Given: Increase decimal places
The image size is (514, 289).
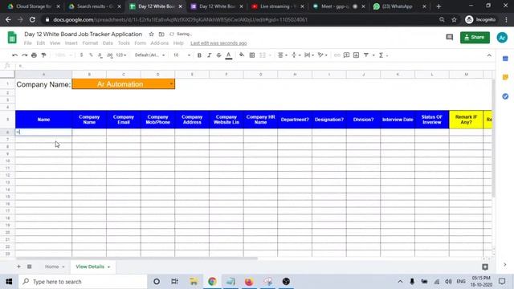Looking at the screenshot, I should click(110, 55).
